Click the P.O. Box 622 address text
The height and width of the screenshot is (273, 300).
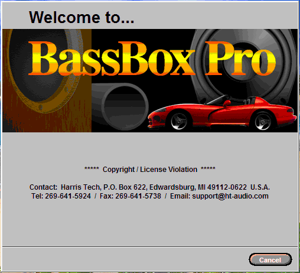click(125, 187)
